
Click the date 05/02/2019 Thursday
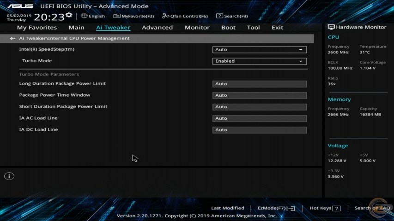tap(19, 17)
